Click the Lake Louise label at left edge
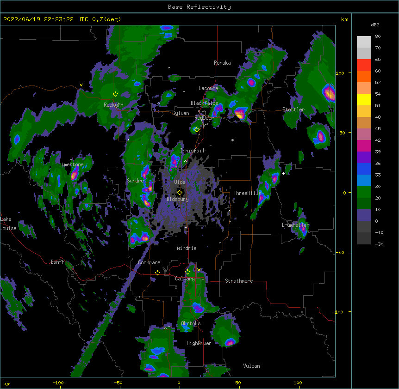The height and width of the screenshot is (389, 399). (x=8, y=224)
